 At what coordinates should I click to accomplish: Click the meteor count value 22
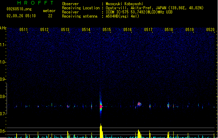pos(50,16)
